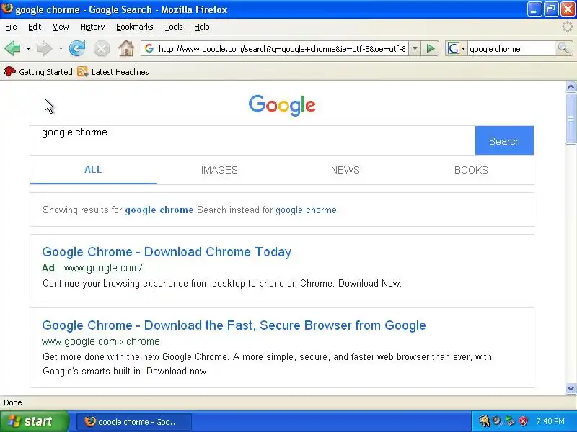Search instead for google chorme link

point(306,210)
